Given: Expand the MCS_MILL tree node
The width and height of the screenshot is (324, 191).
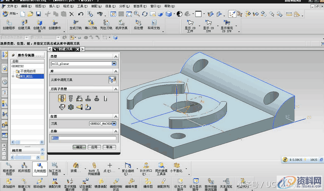Looking at the screenshot, I should coord(13,76).
